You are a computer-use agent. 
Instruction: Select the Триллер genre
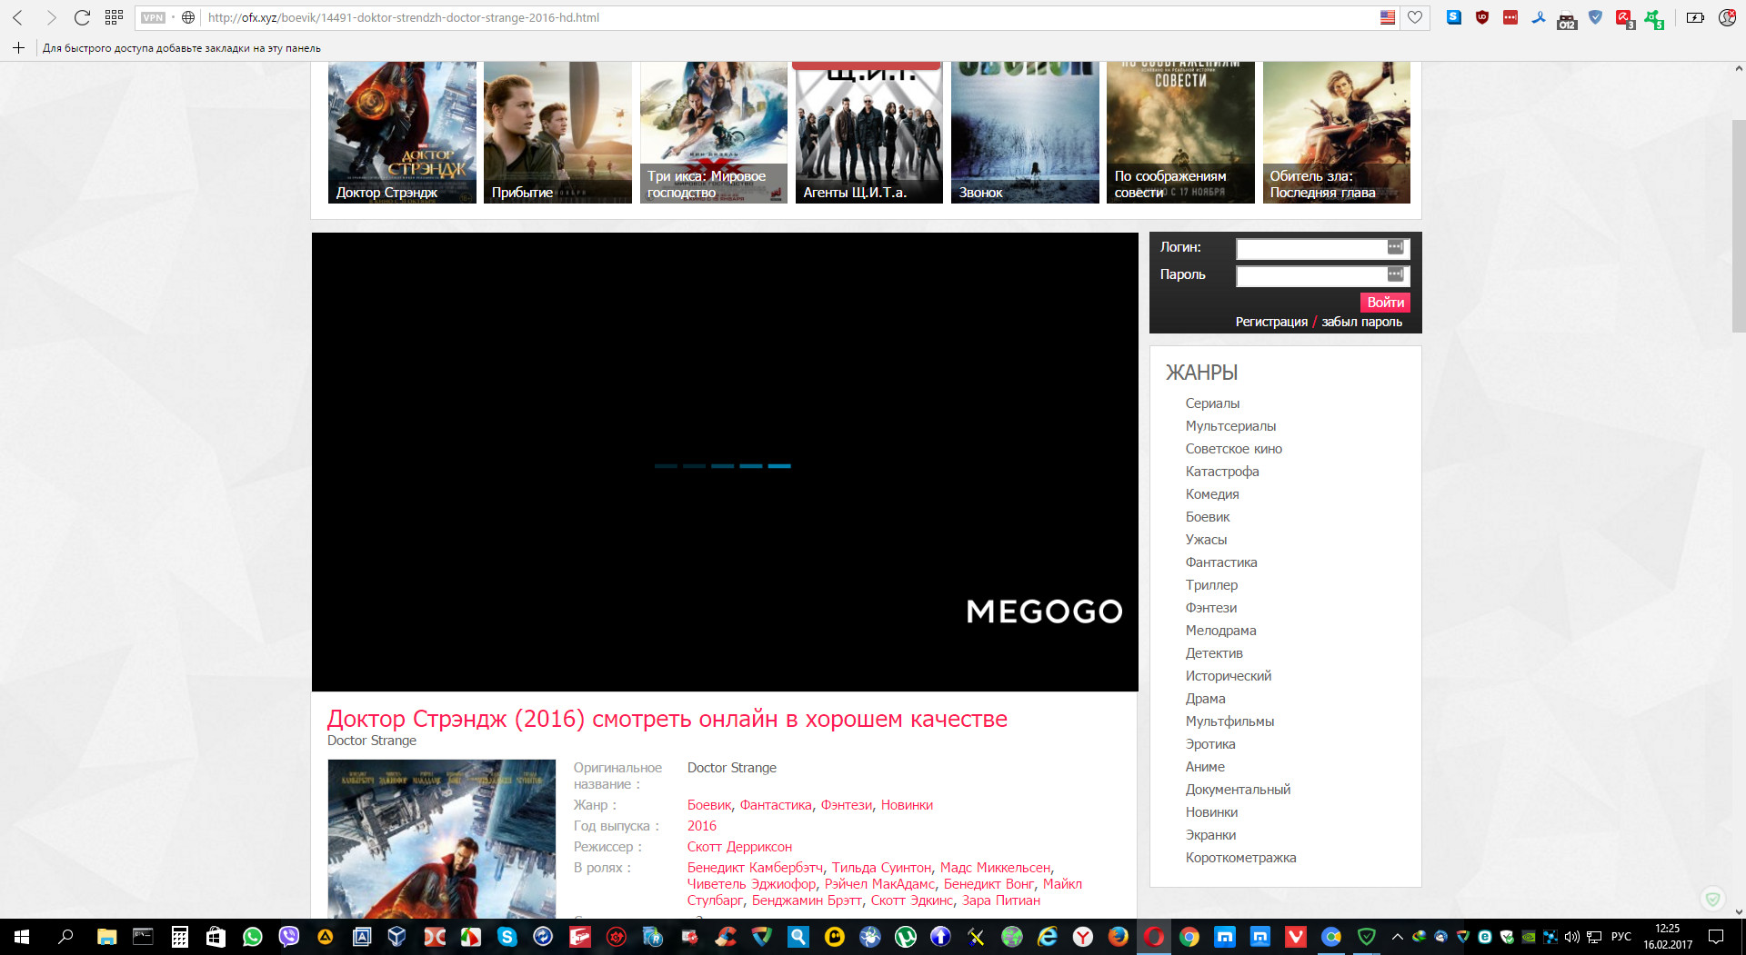point(1211,585)
